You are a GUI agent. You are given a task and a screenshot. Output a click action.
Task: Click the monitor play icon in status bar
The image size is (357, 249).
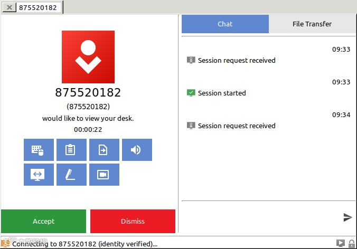[x=341, y=243]
